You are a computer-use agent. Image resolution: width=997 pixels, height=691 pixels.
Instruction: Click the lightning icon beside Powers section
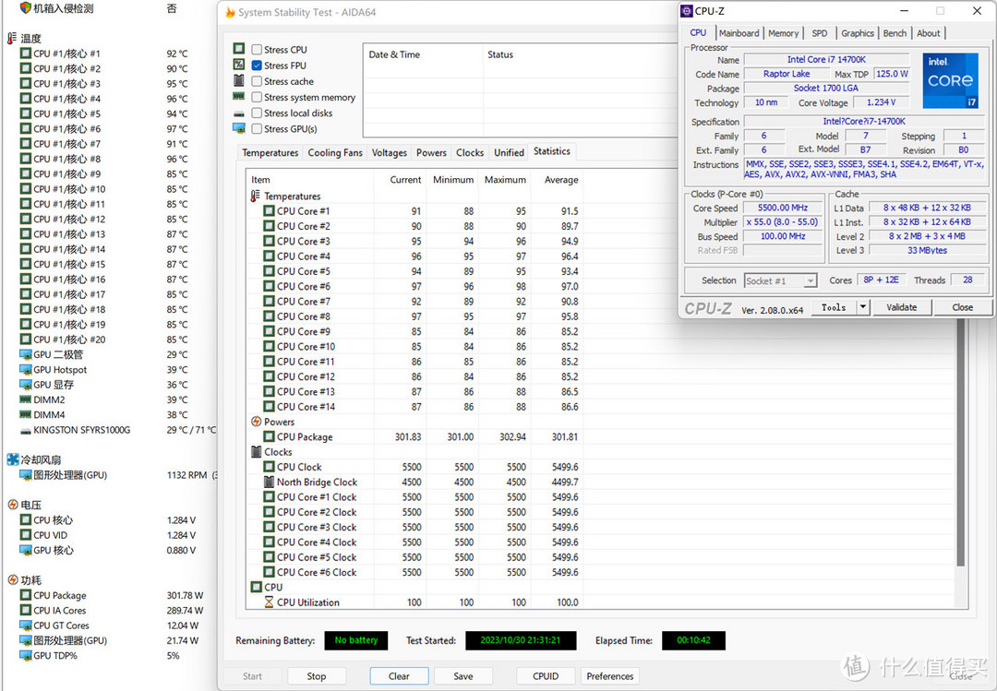[x=257, y=422]
